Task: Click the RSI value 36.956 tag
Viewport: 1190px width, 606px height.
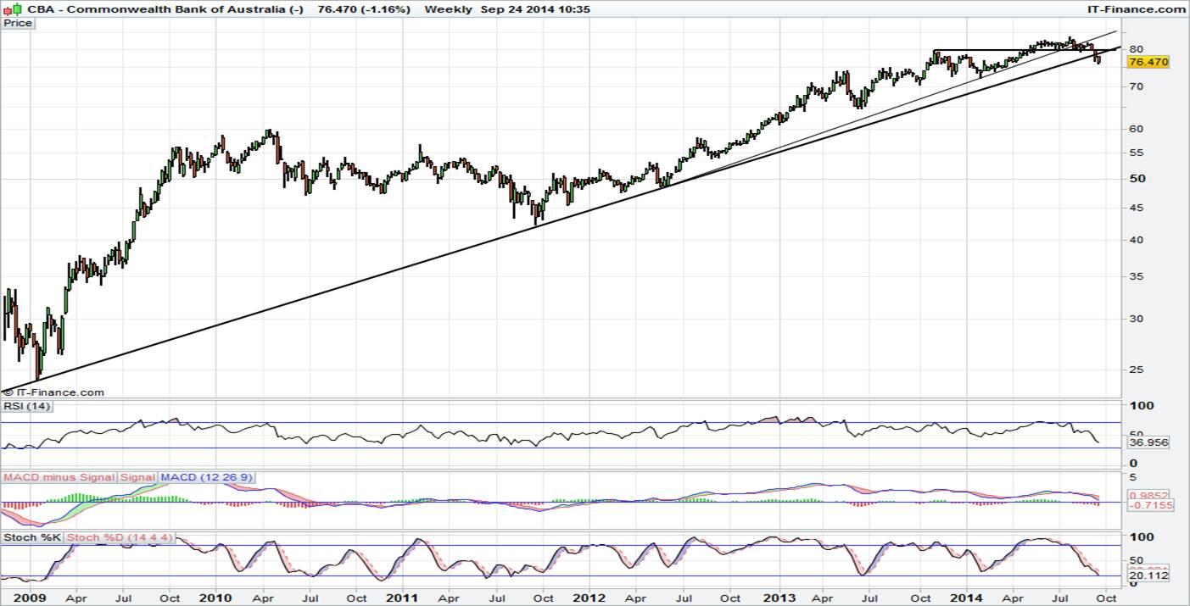Action: [1149, 442]
